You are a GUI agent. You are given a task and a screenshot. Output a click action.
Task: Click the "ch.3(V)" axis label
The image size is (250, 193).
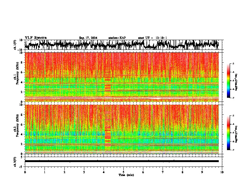click(15, 162)
